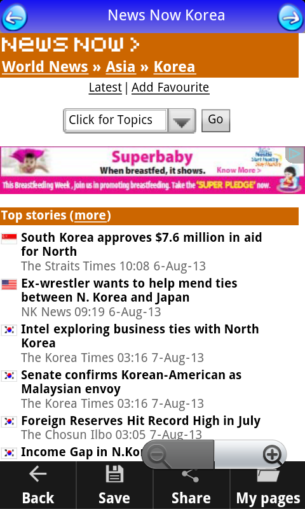
Task: Click the Add Favourite link
Action: 170,87
